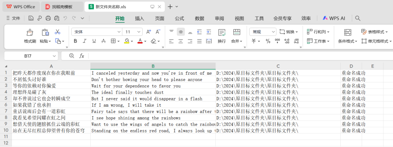The height and width of the screenshot is (147, 393).
Task: Open the 转换 convert dropdown
Action: click(x=289, y=32)
